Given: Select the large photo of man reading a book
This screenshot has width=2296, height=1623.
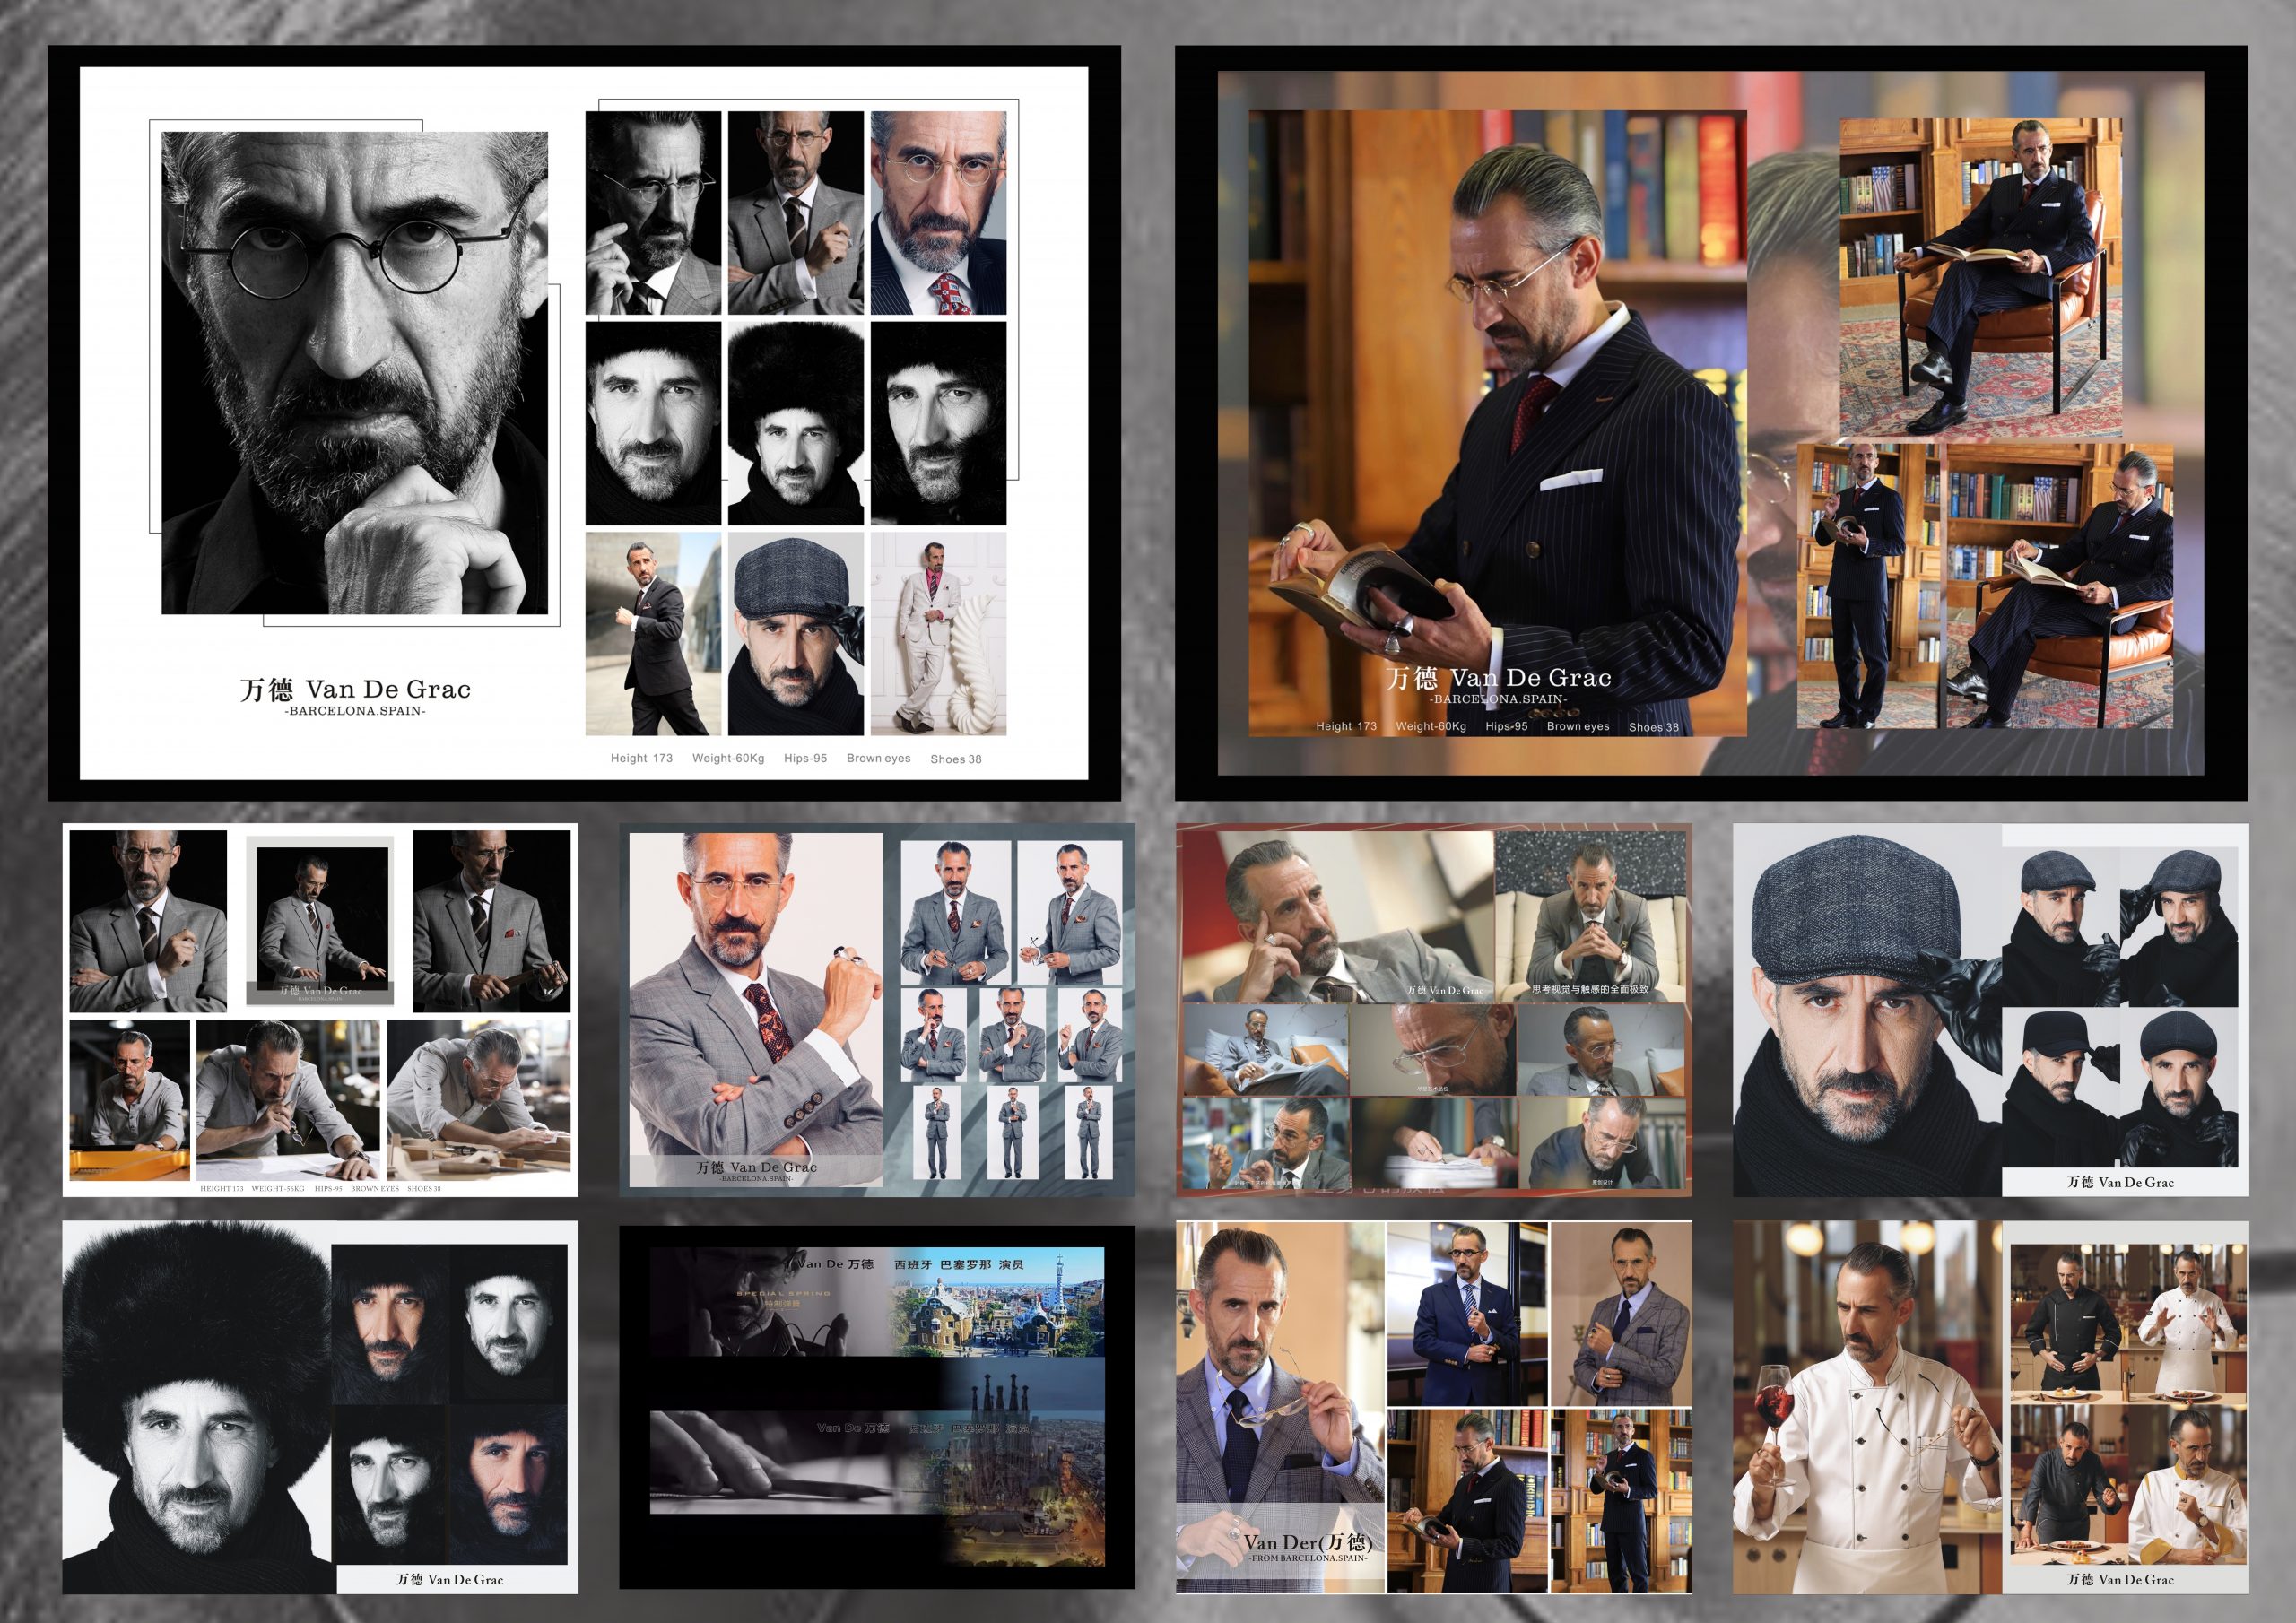Looking at the screenshot, I should pyautogui.click(x=1496, y=400).
